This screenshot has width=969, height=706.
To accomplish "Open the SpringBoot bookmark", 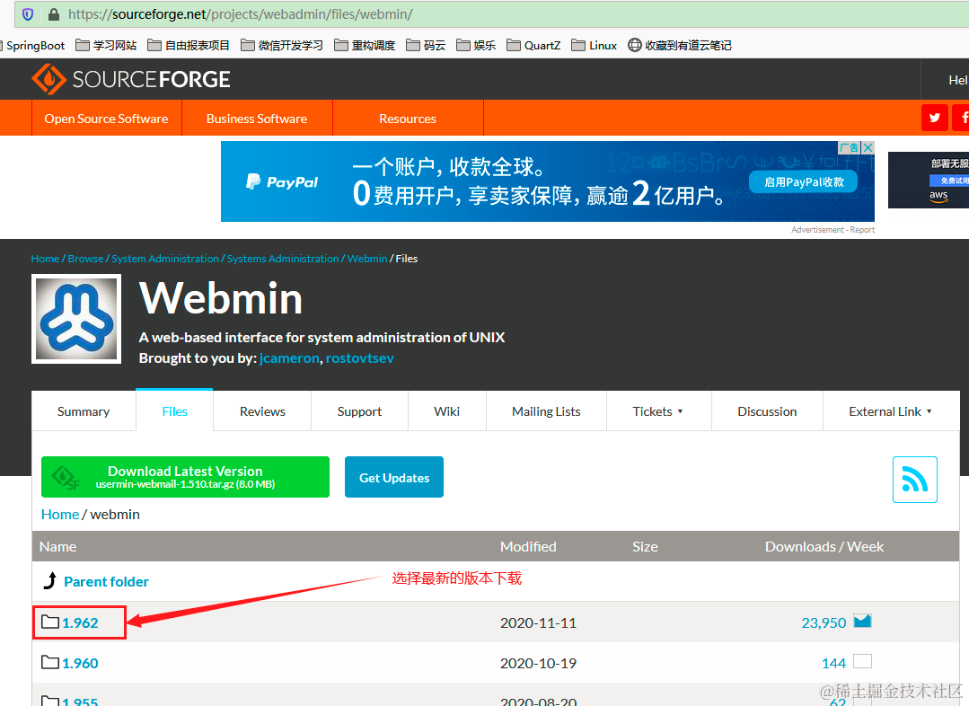I will point(32,45).
